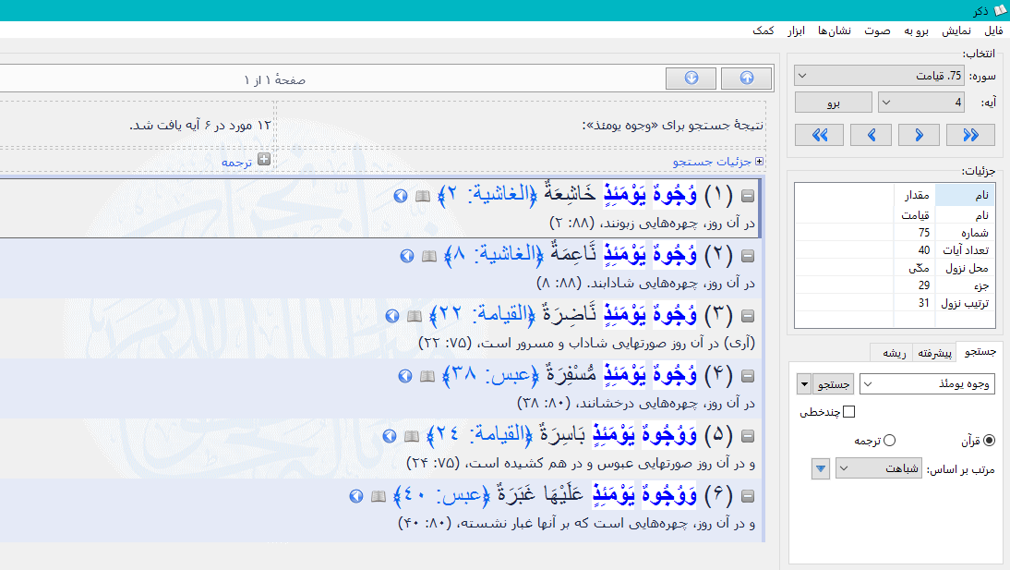Image resolution: width=1010 pixels, height=570 pixels.
Task: Select the ترتیب نزول row in details table
Action: point(895,302)
